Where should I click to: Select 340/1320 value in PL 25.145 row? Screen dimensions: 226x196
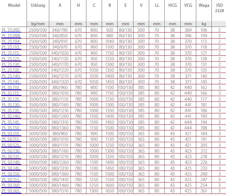click(x=60, y=82)
